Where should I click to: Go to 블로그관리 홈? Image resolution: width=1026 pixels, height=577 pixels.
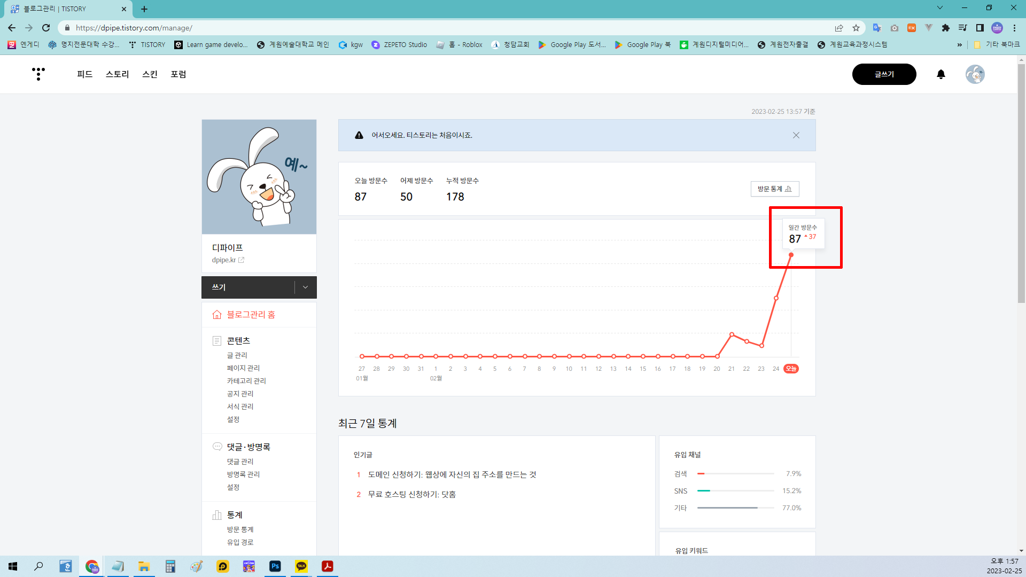251,315
